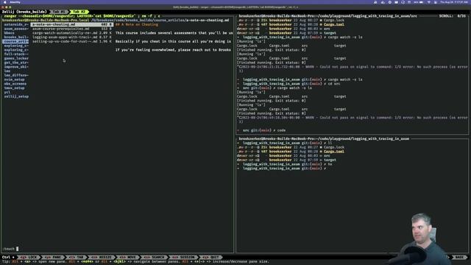Click the 'A Note on Cheating' preview heading
Screen dimensions: 471x265
pos(137,24)
